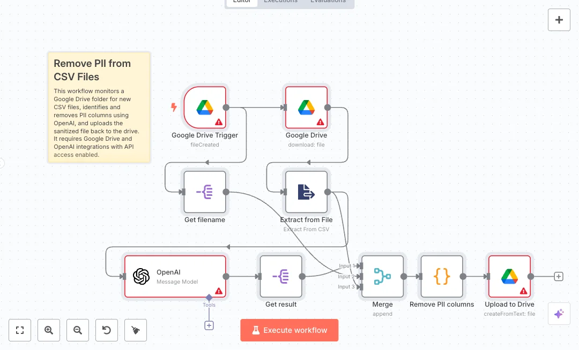
Task: Select the Upload to Drive node
Action: coord(509,276)
